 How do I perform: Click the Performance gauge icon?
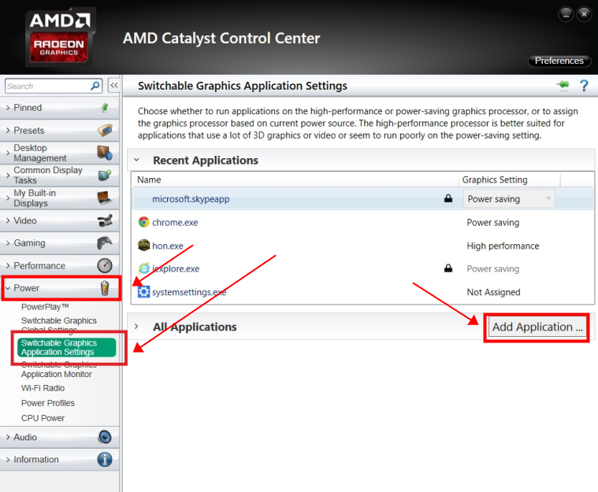pyautogui.click(x=105, y=265)
